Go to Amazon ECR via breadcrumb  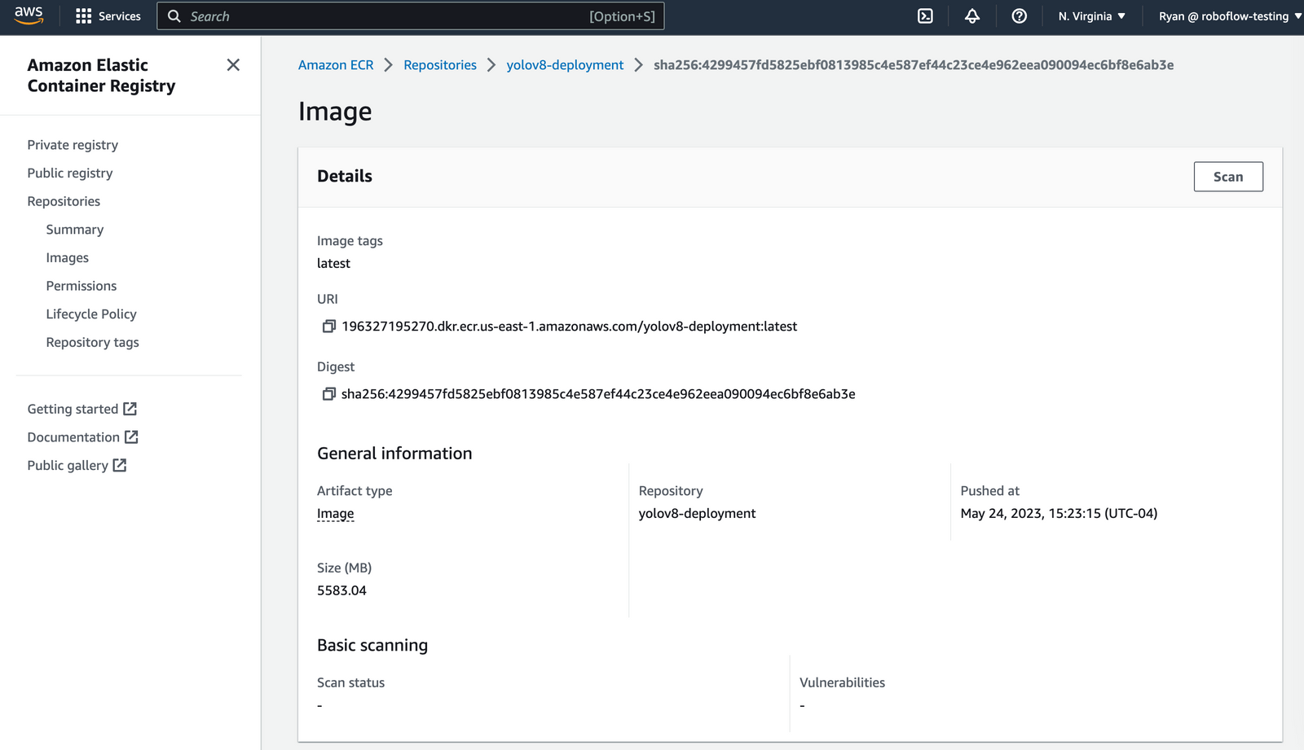[x=336, y=64]
